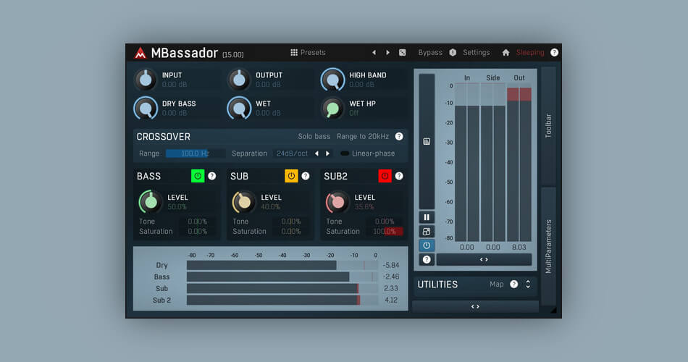Click the Bypass warning icon
The image size is (688, 362).
pyautogui.click(x=453, y=52)
